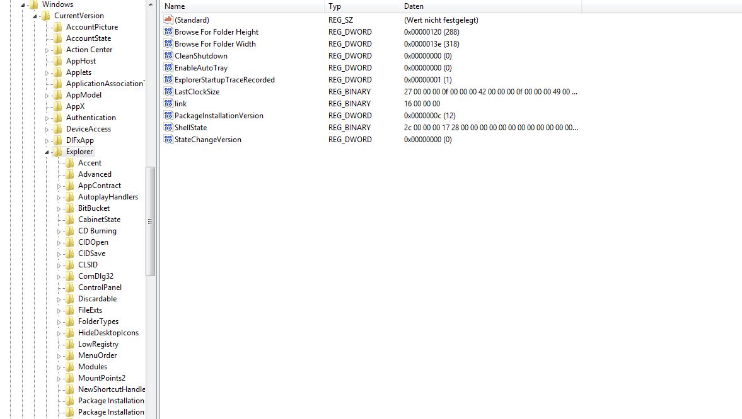Click the CabinetState folder icon
Screen dimensions: 742x419
point(70,220)
